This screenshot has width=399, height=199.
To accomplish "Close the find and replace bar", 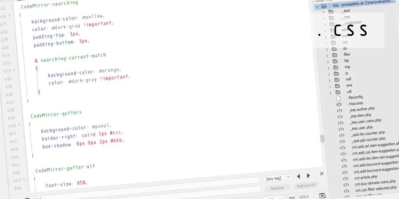I will click(322, 174).
